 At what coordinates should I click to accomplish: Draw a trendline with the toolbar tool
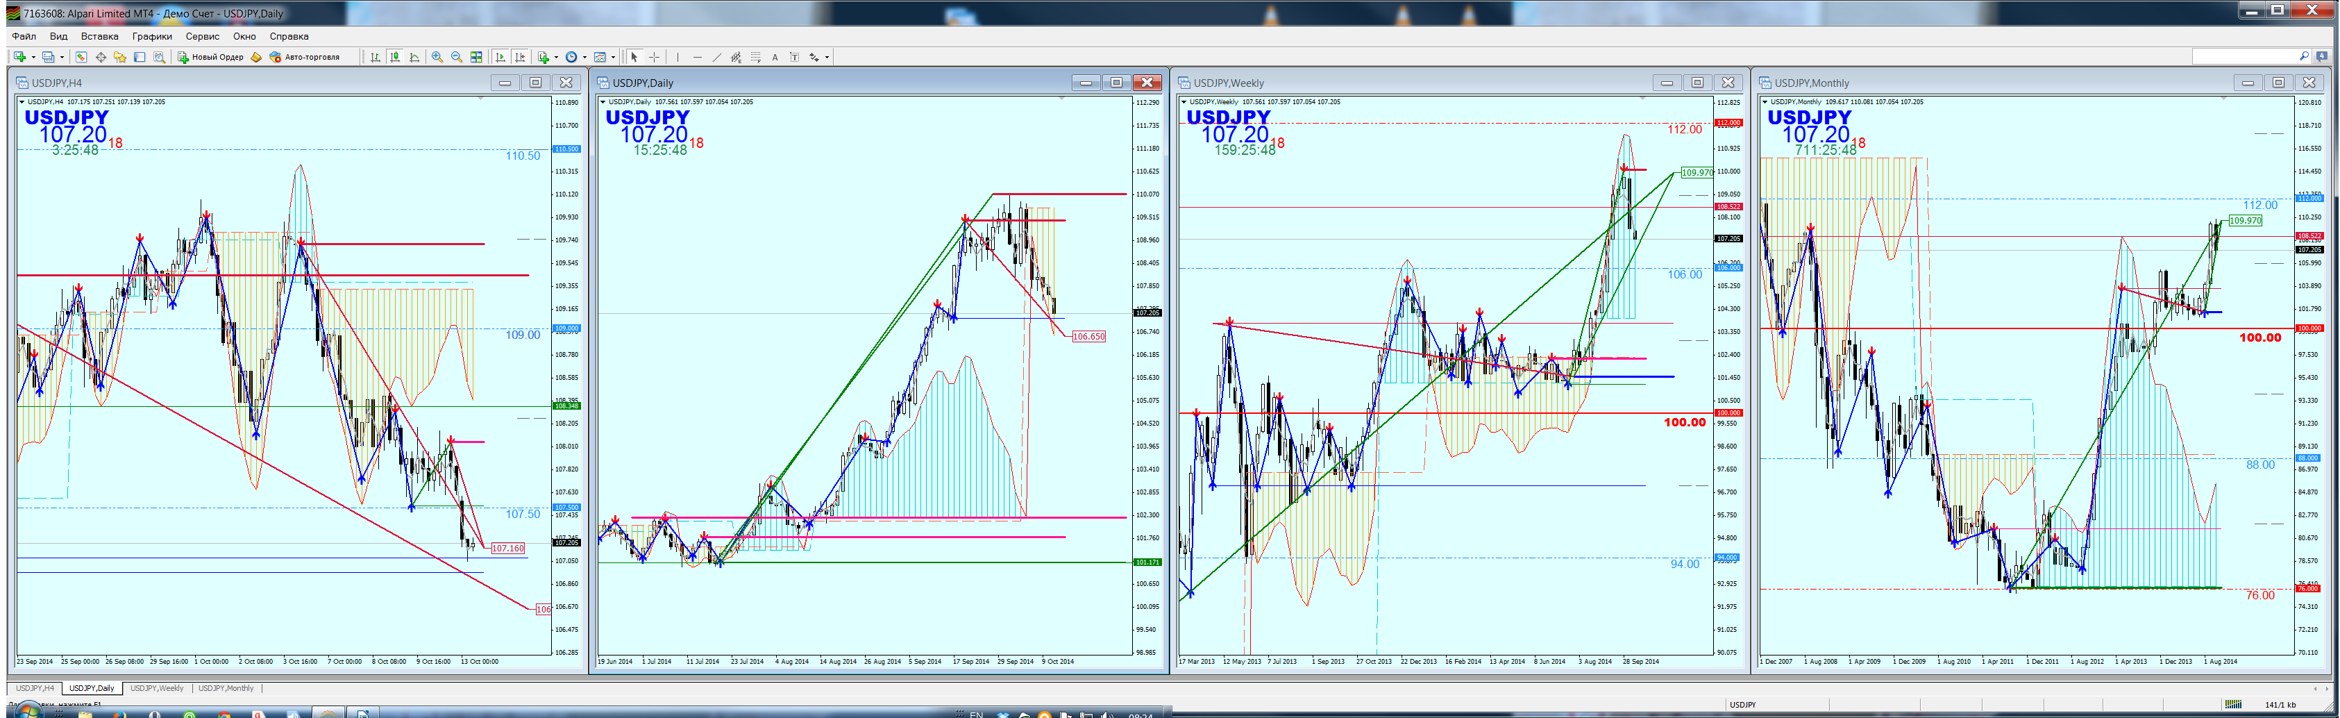(x=716, y=57)
